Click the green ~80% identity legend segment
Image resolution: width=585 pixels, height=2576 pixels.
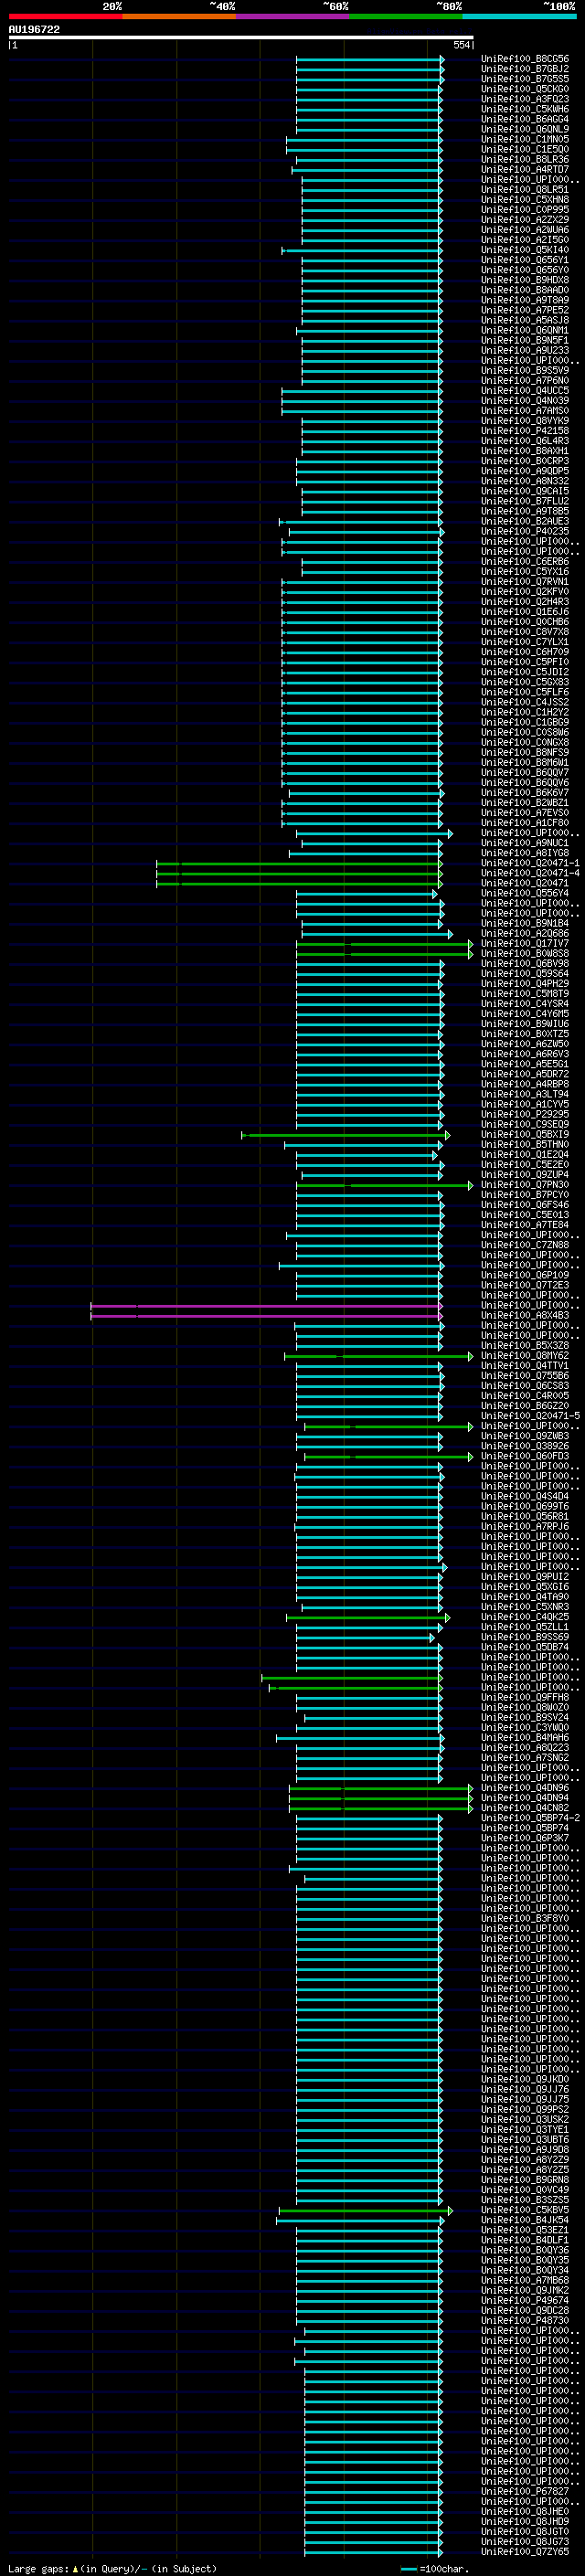406,16
